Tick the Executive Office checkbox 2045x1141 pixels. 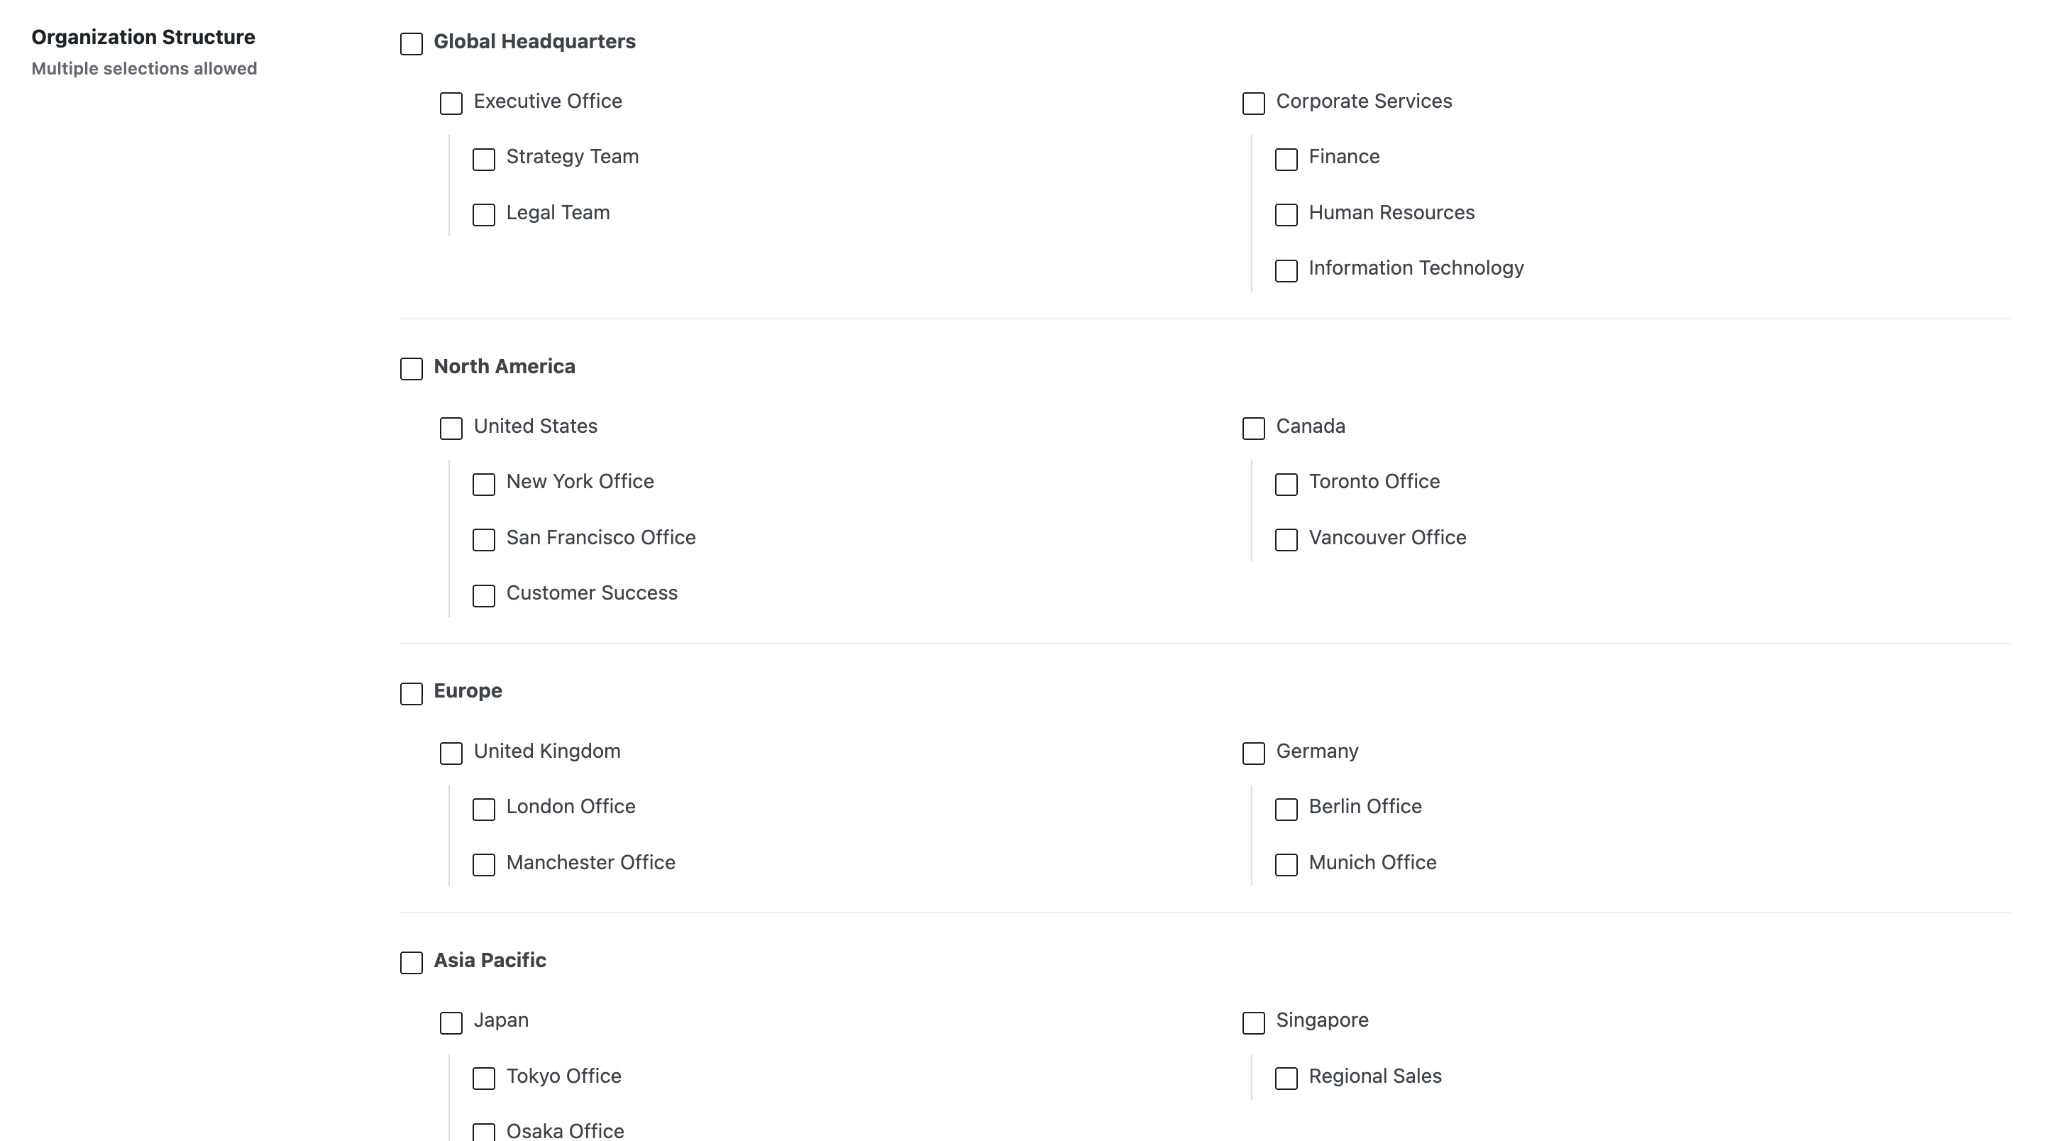pyautogui.click(x=451, y=103)
